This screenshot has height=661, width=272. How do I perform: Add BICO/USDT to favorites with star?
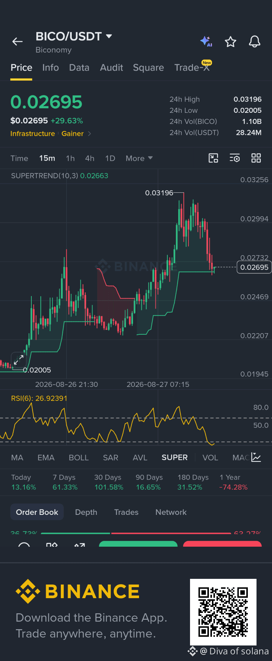(x=230, y=42)
